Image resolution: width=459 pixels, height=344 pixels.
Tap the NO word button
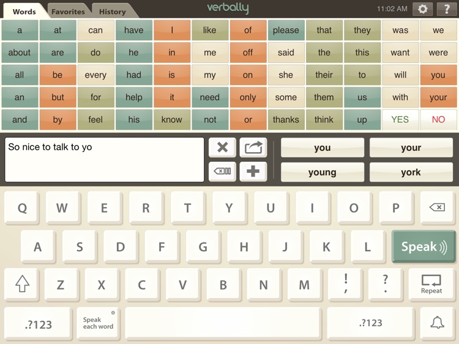coord(438,119)
